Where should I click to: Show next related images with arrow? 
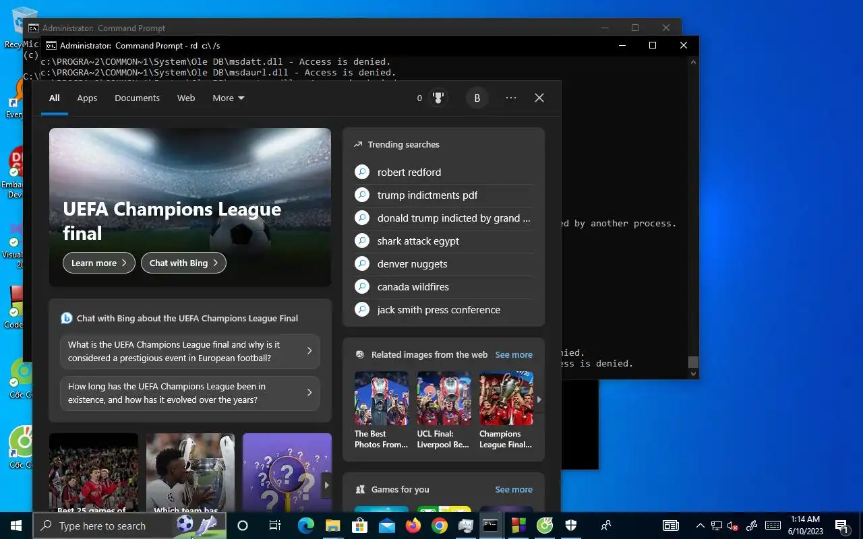tap(539, 400)
